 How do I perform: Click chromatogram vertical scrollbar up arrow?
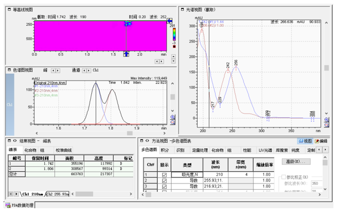coord(173,84)
